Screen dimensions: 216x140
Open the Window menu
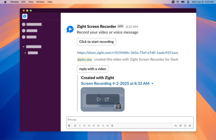pos(40,2)
